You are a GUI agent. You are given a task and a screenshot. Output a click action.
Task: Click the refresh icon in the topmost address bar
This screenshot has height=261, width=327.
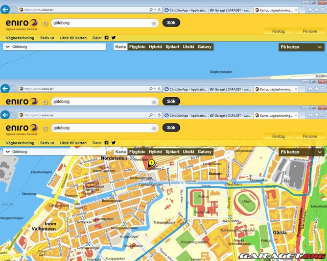(x=159, y=10)
